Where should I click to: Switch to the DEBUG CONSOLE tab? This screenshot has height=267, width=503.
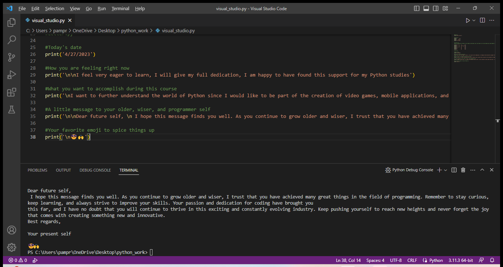95,170
